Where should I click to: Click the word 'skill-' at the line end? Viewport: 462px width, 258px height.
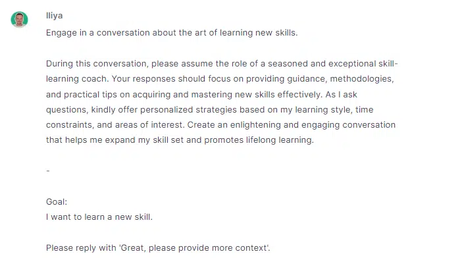388,64
